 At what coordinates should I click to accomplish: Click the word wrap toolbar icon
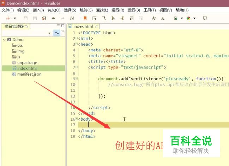tap(132, 18)
